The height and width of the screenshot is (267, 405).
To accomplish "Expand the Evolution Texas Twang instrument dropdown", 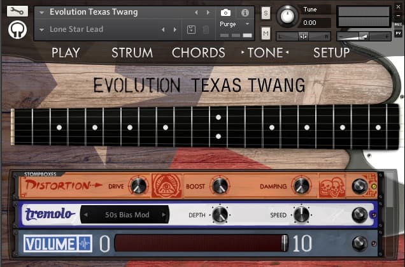I will click(41, 12).
